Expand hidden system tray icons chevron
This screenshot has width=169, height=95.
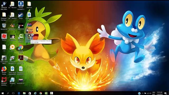pyautogui.click(x=143, y=93)
